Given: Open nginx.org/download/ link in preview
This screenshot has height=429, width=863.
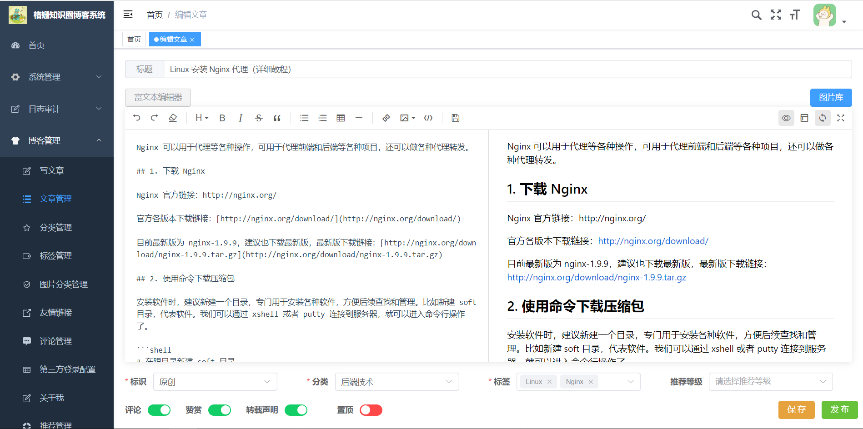Looking at the screenshot, I should click(653, 241).
